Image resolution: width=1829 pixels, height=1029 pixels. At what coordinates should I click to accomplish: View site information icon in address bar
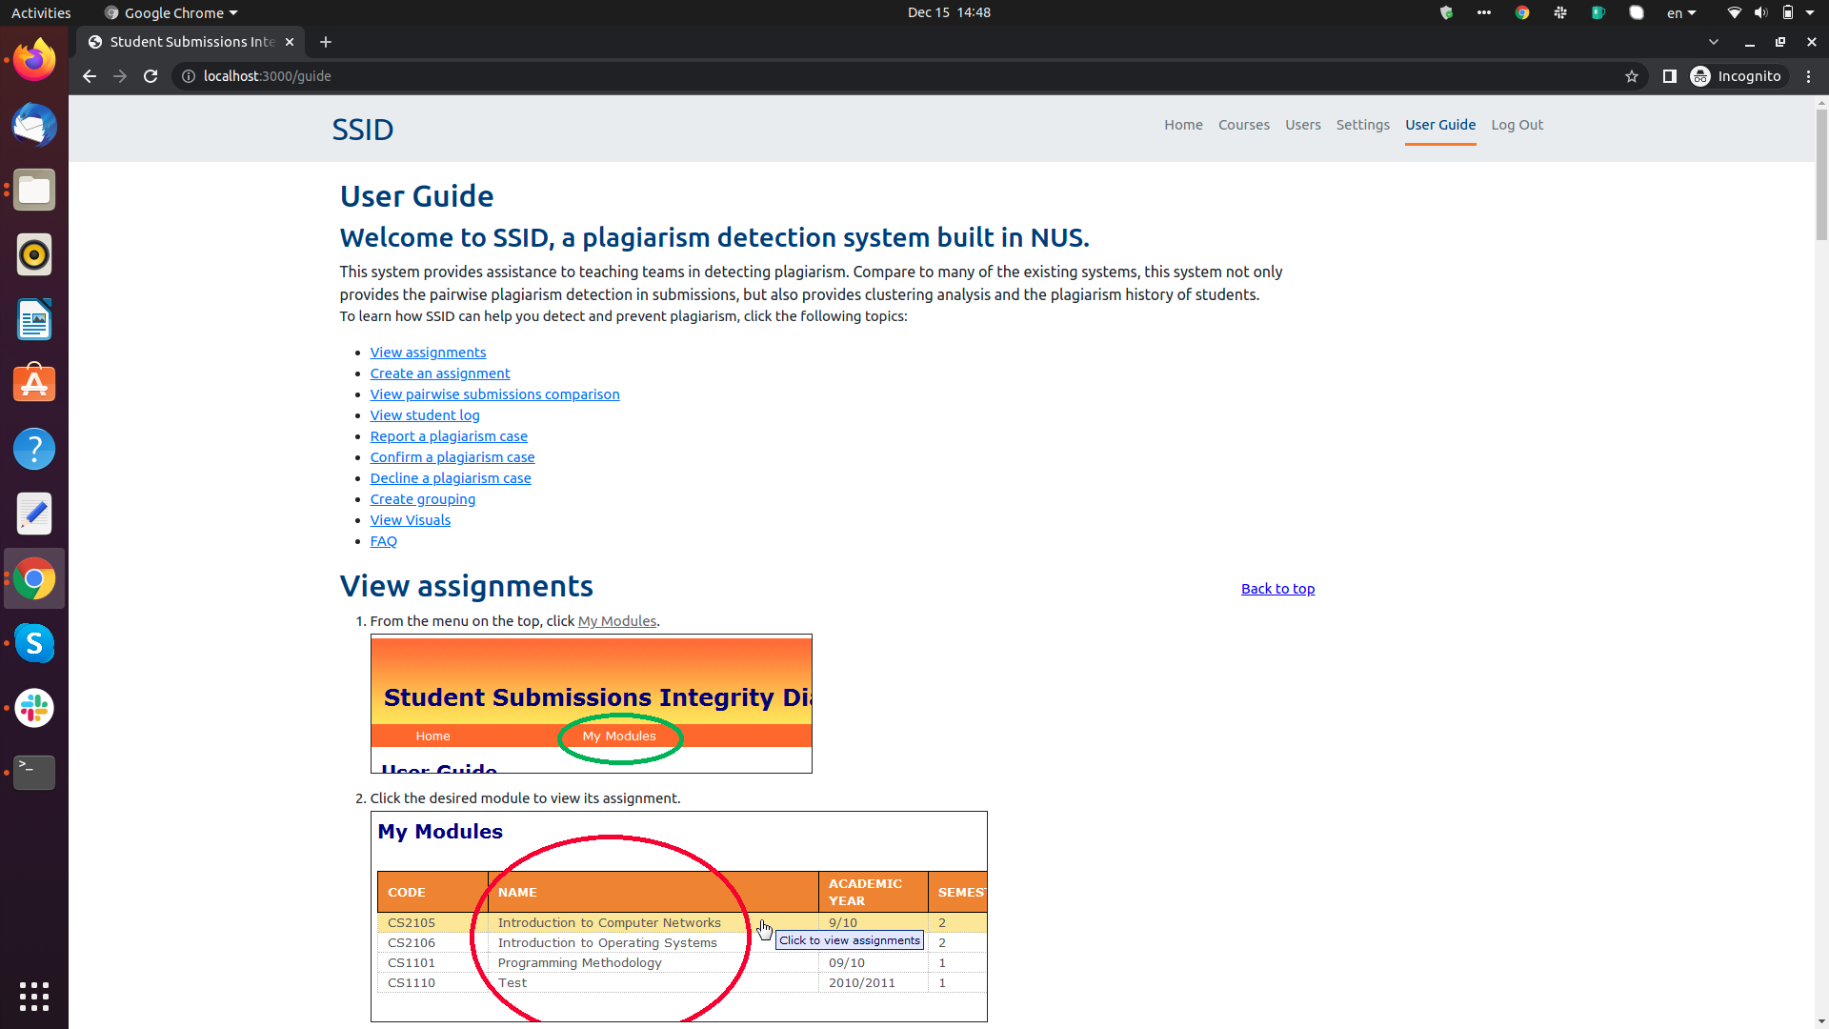coord(189,76)
